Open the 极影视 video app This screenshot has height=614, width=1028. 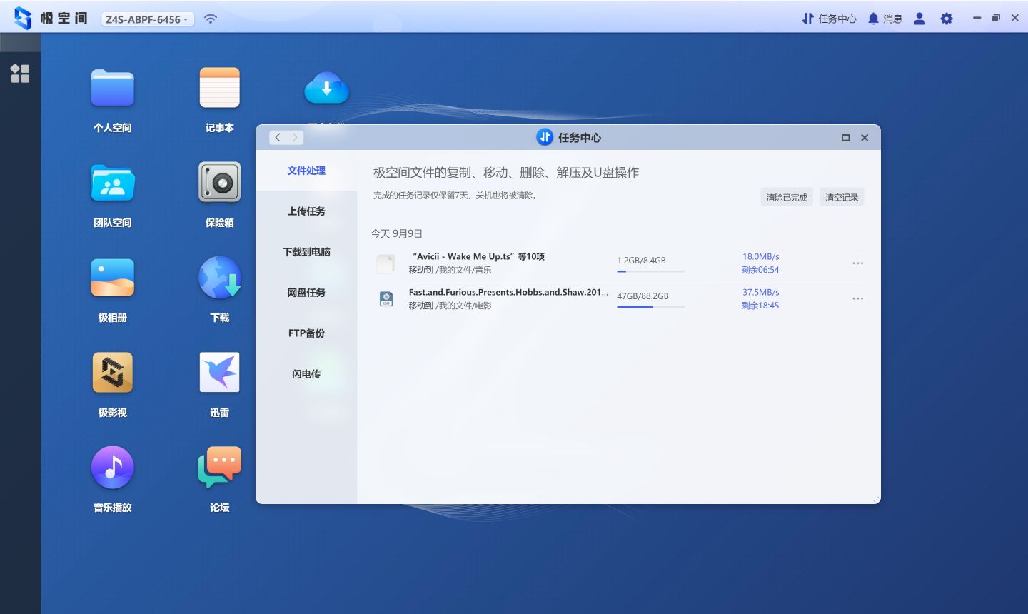point(112,372)
